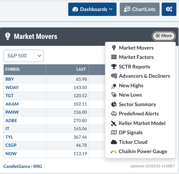This screenshot has width=179, height=174.
Task: Click the Advancers & Decliners thermometer icon
Action: coord(114,76)
